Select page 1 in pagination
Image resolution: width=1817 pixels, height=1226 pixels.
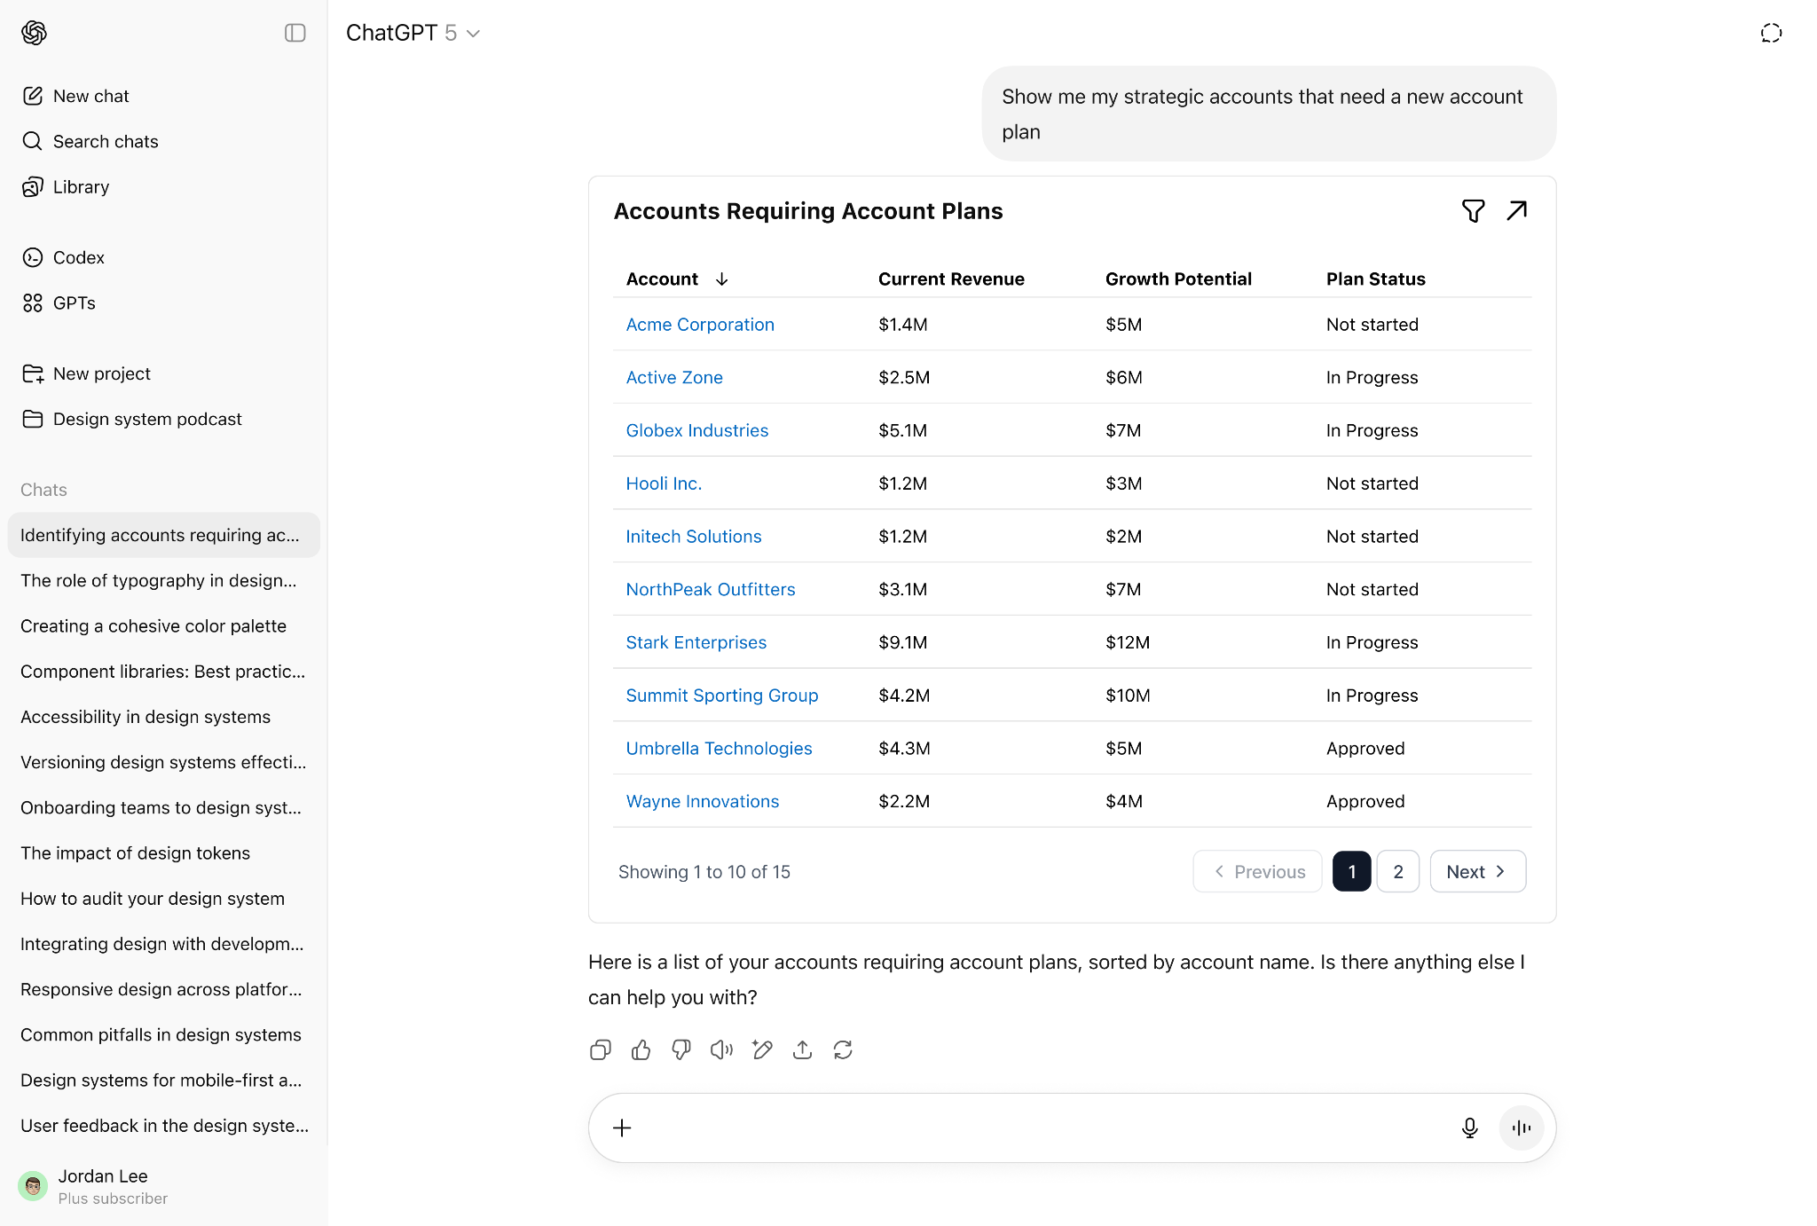[x=1352, y=871]
